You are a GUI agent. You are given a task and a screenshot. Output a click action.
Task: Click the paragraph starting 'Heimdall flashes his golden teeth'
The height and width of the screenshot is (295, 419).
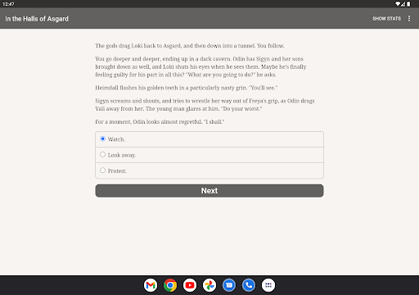(x=187, y=88)
